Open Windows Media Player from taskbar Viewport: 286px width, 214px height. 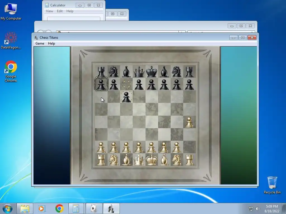pyautogui.click(x=42, y=208)
